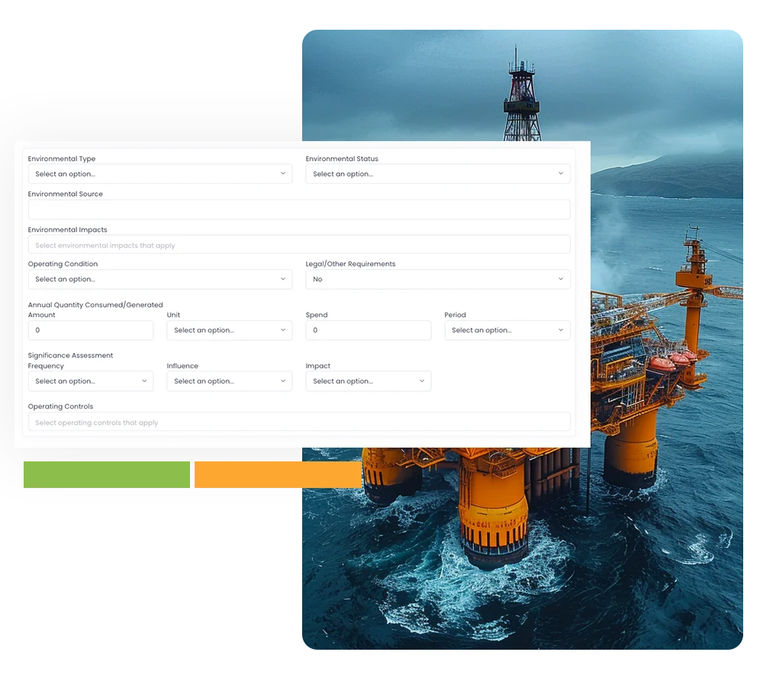Click the 'Environmental Source' label

[x=66, y=194]
